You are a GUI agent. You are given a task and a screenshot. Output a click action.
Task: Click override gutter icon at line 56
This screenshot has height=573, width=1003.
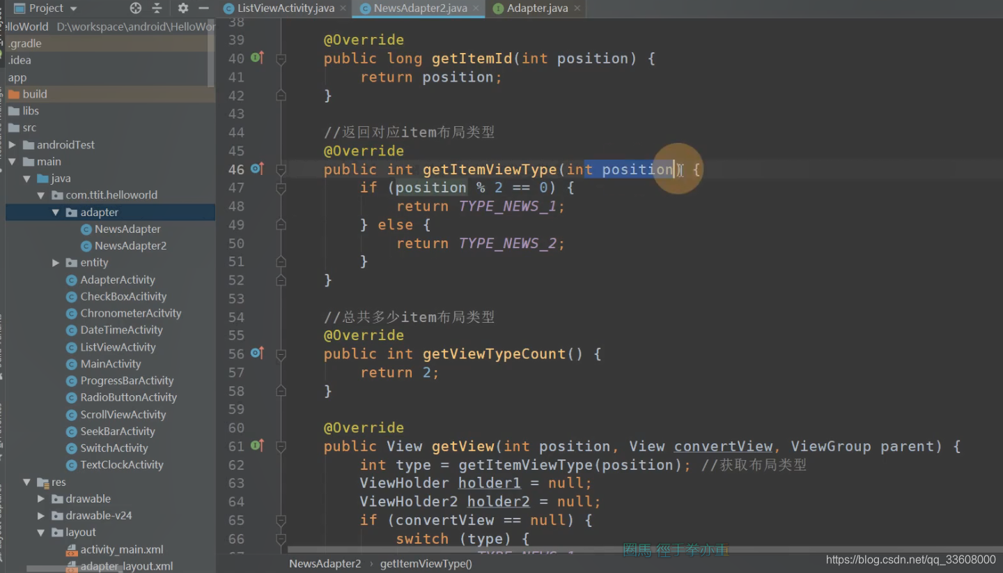257,353
